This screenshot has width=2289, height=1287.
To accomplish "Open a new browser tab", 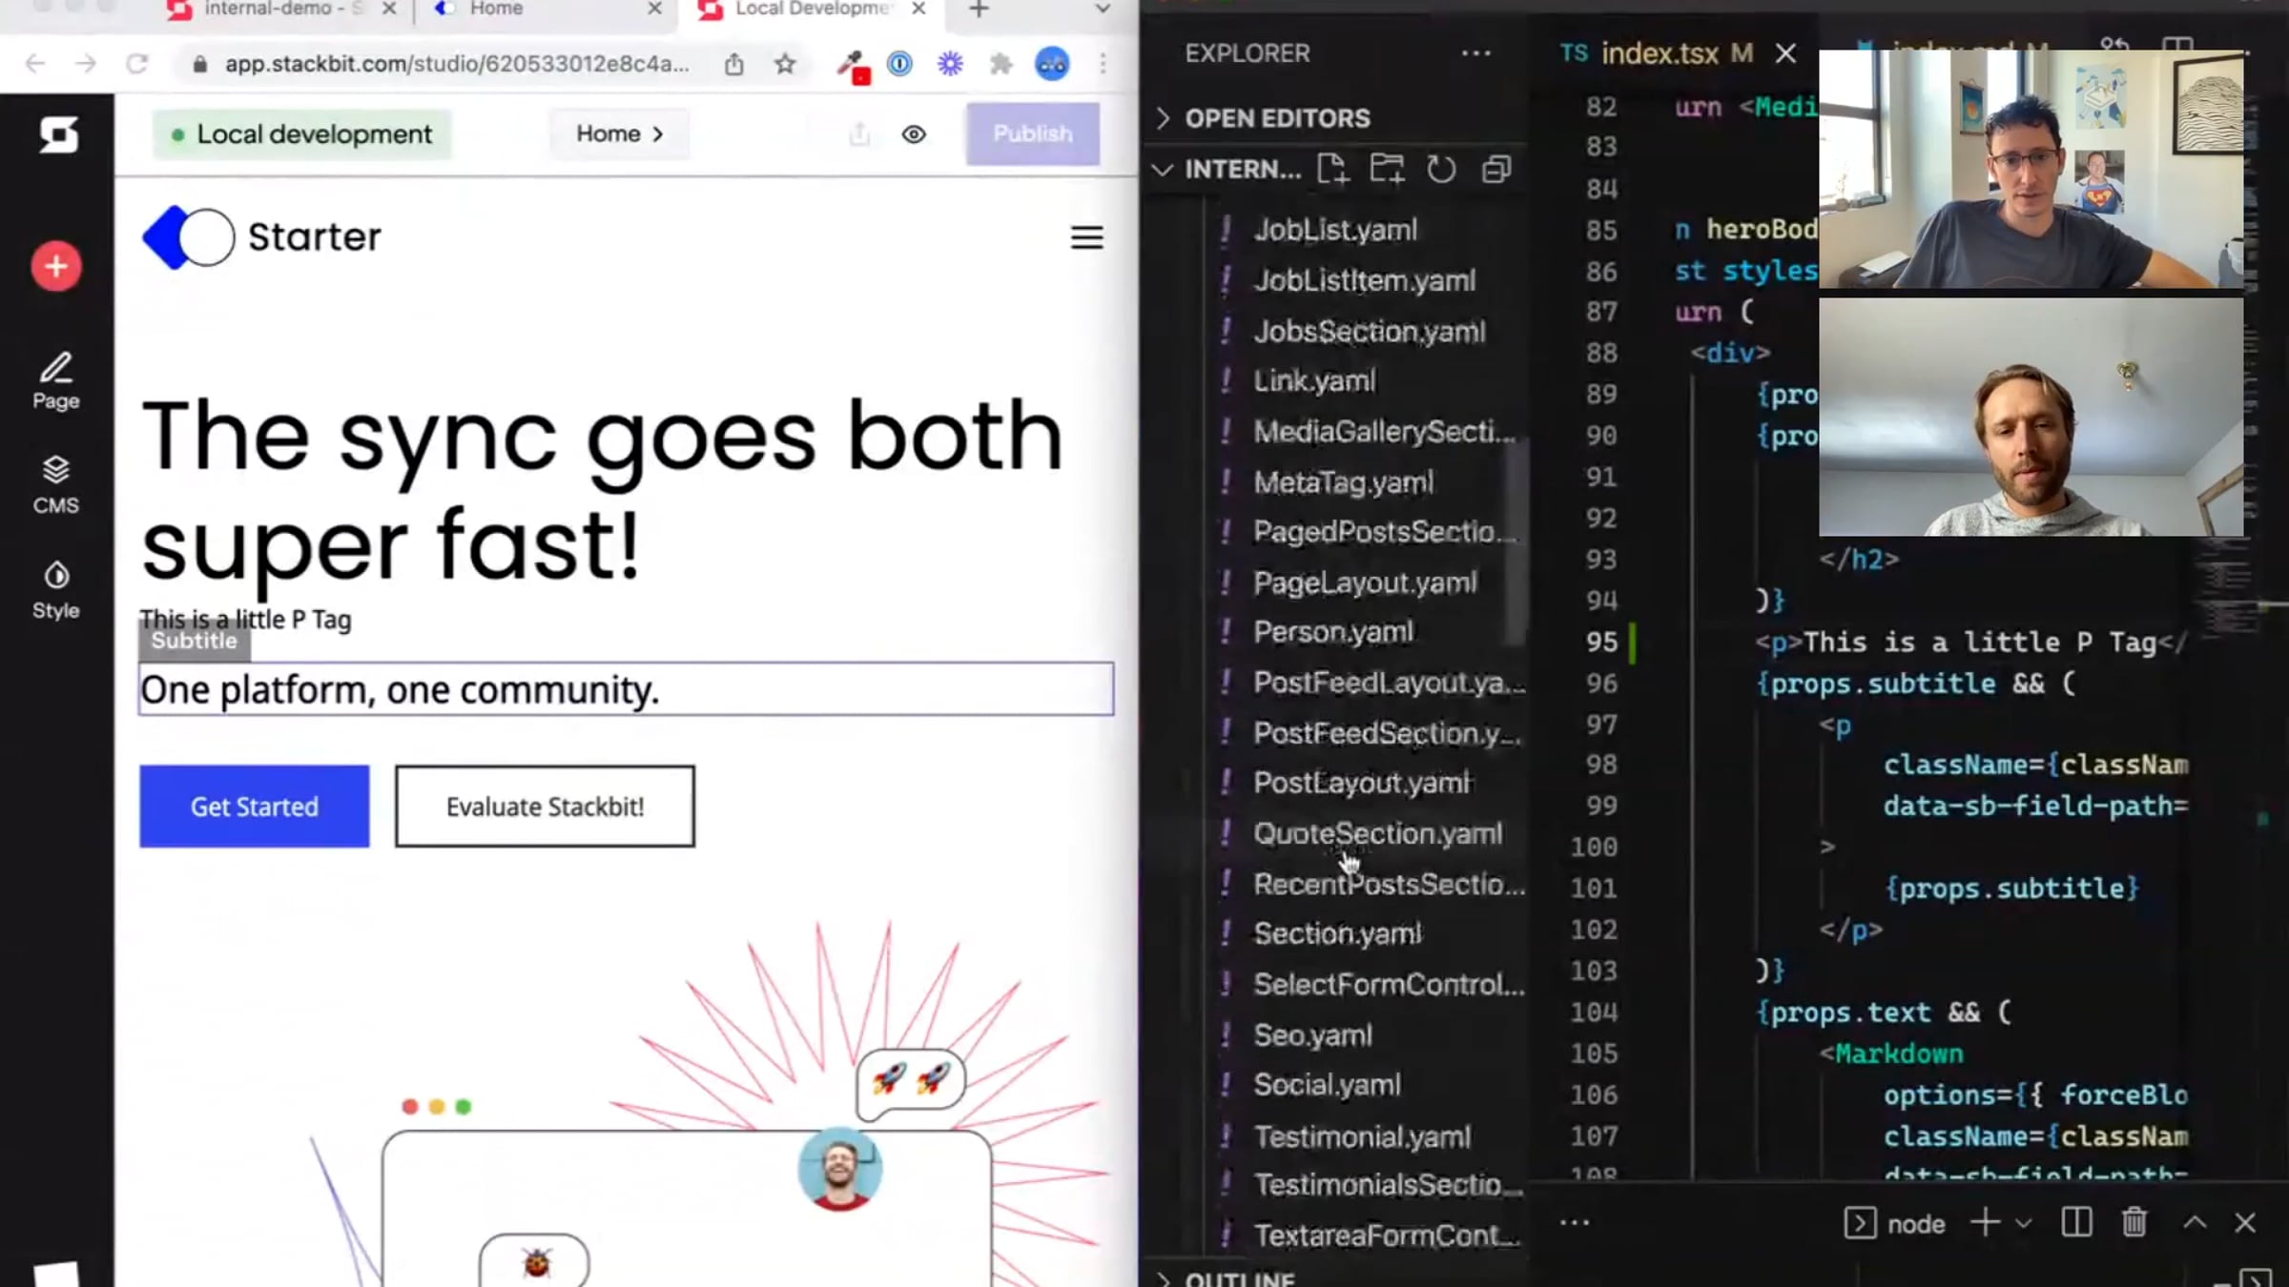I will 979,10.
